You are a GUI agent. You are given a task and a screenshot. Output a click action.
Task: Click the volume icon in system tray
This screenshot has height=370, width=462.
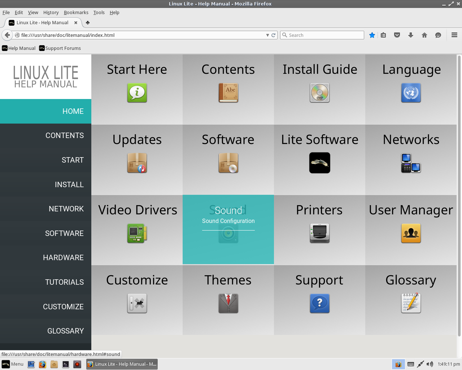point(430,364)
